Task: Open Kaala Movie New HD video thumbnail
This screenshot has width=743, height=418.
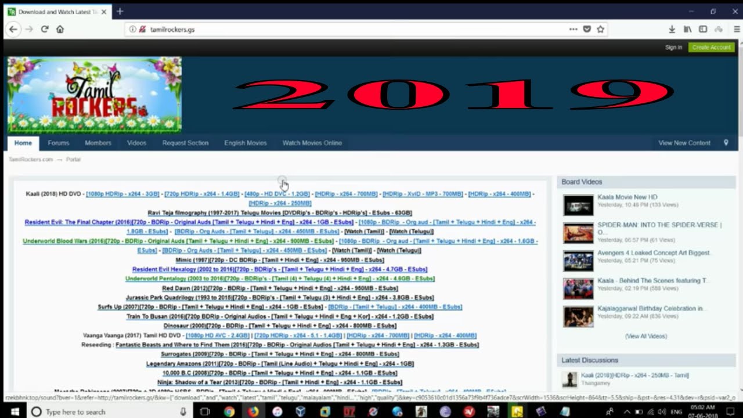Action: coord(578,205)
